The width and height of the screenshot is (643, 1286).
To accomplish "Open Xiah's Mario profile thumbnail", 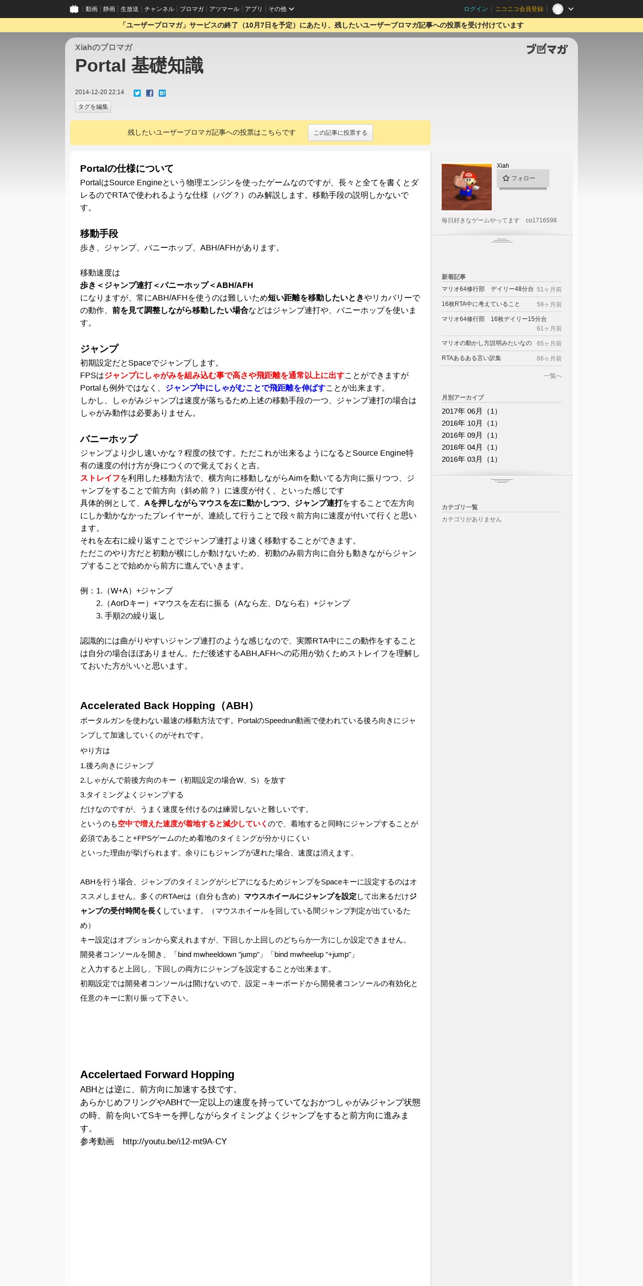I will tap(467, 187).
